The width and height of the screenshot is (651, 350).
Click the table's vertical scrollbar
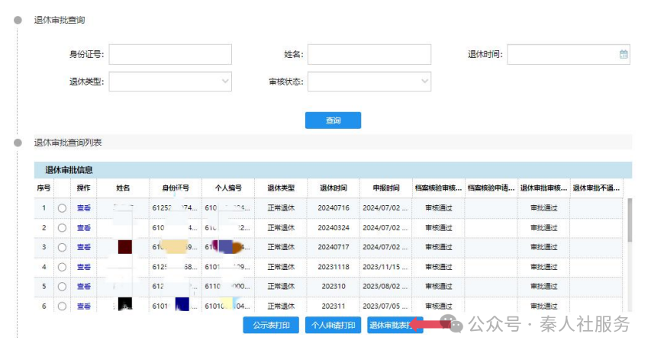point(630,220)
